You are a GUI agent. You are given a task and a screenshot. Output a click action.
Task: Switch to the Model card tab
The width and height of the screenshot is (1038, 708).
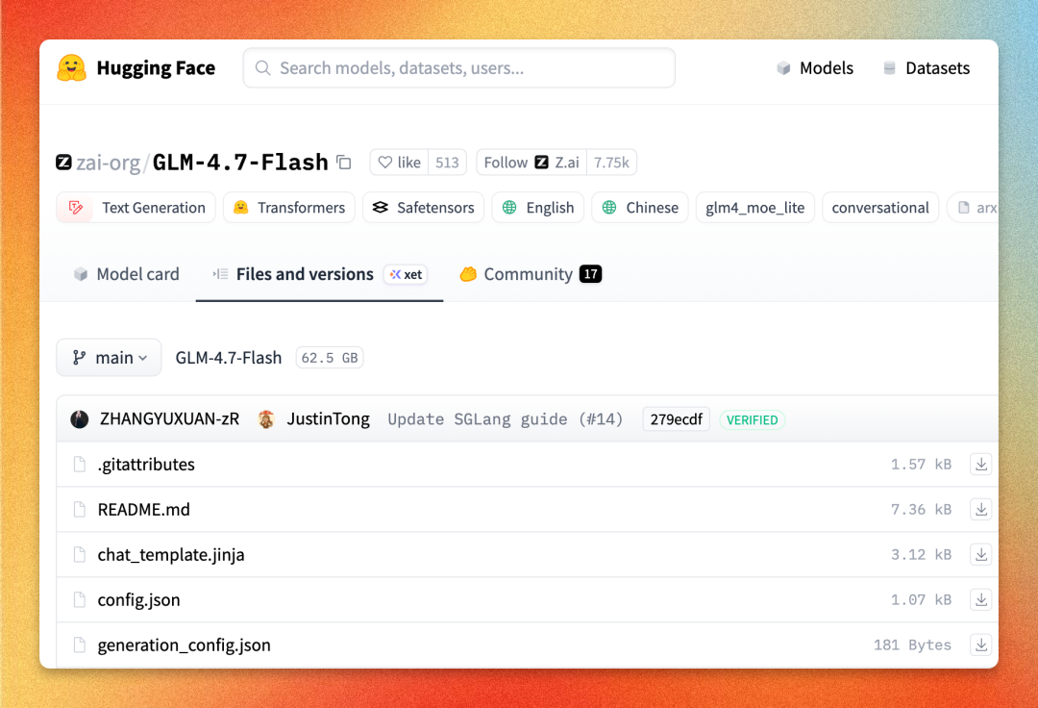(x=126, y=274)
